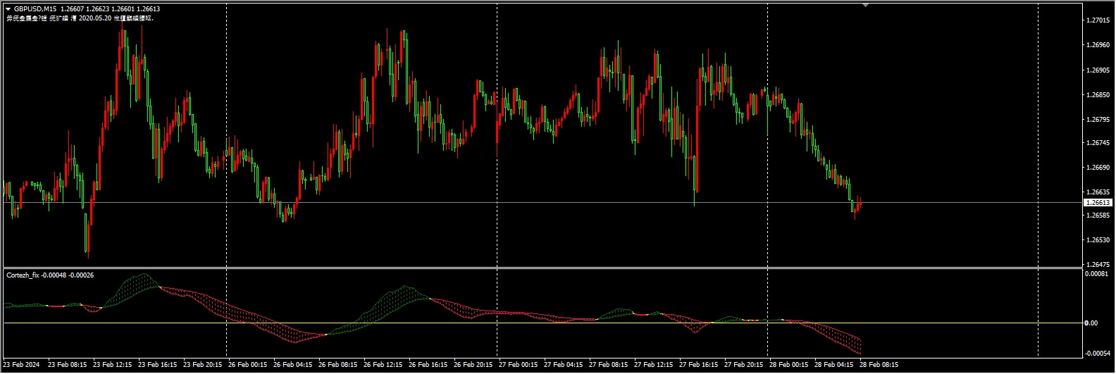
Task: Click the 26 Feb 00:15 time label
Action: (247, 366)
